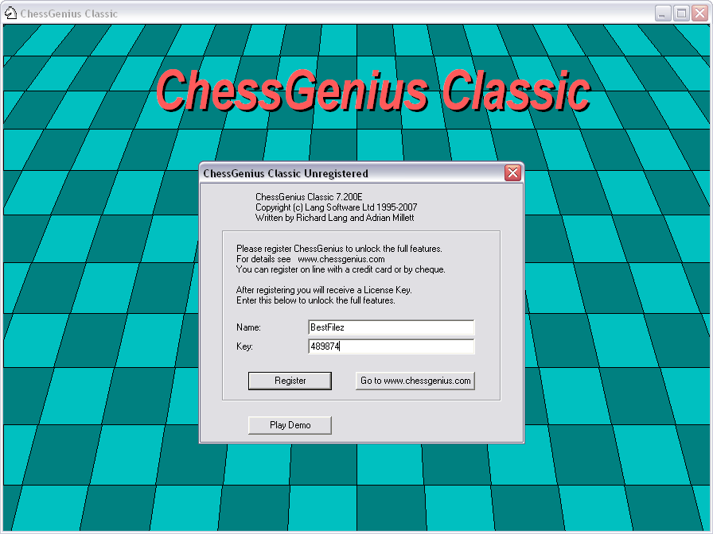Screen dimensions: 713x534
Task: Click into the Key field with 489874
Action: click(391, 346)
